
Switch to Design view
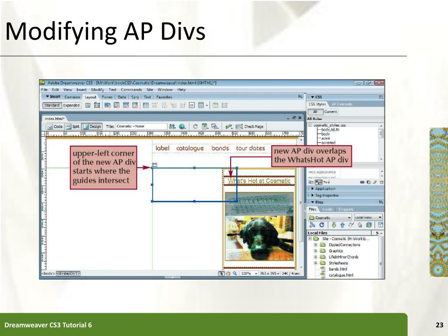click(x=92, y=126)
